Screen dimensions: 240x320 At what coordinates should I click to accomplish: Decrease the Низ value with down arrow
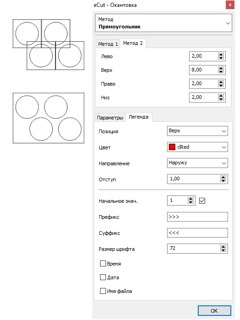click(221, 99)
